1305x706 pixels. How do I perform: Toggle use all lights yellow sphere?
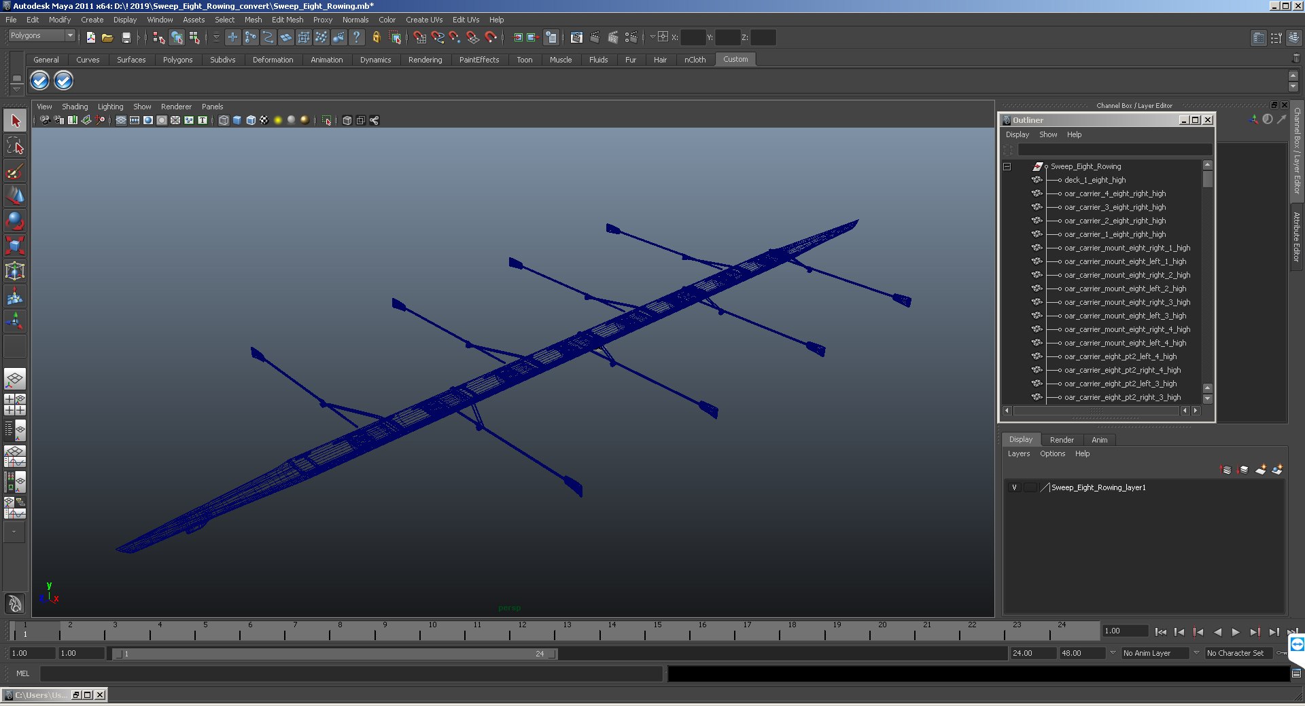tap(278, 120)
